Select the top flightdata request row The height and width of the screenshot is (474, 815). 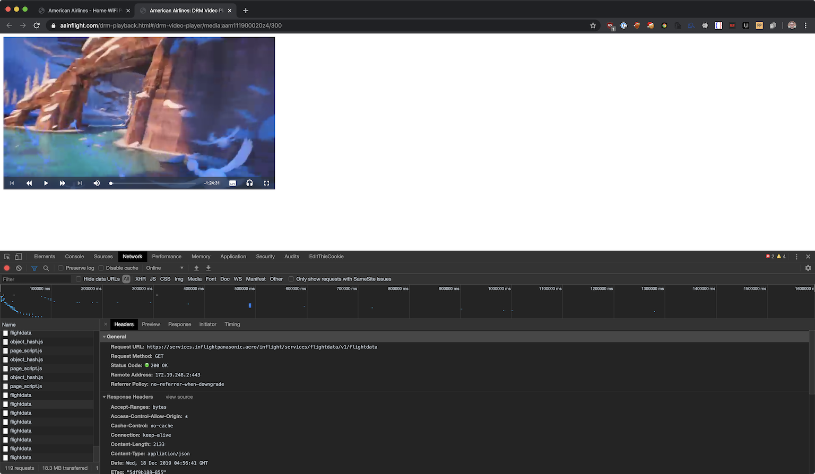tap(47, 333)
